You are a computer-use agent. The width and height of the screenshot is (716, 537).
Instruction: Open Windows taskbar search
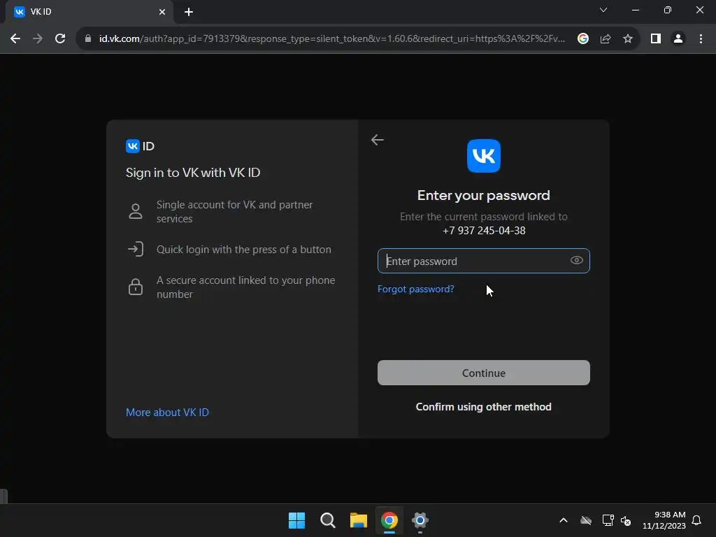[327, 520]
